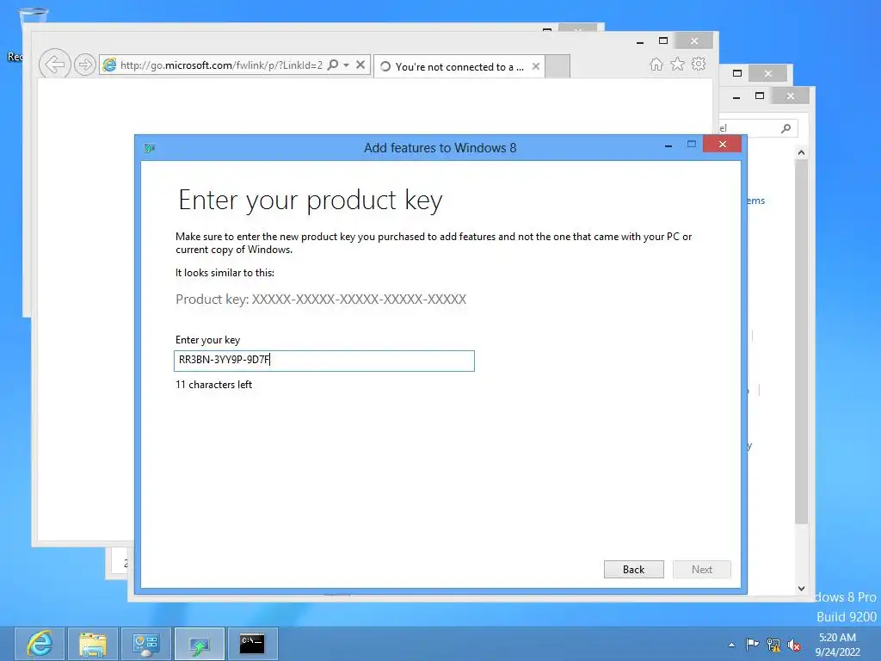Click the Add features taskbar icon
Image resolution: width=881 pixels, height=661 pixels.
200,644
